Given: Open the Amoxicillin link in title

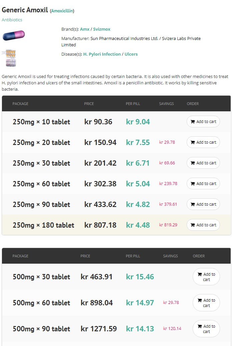Looking at the screenshot, I should (62, 11).
